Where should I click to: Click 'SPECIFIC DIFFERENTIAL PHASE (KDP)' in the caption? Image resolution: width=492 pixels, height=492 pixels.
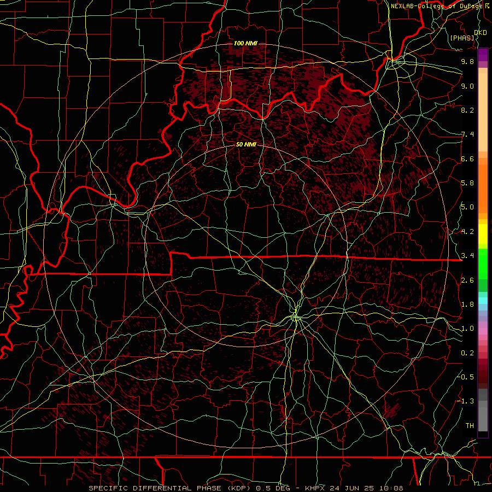point(169,488)
